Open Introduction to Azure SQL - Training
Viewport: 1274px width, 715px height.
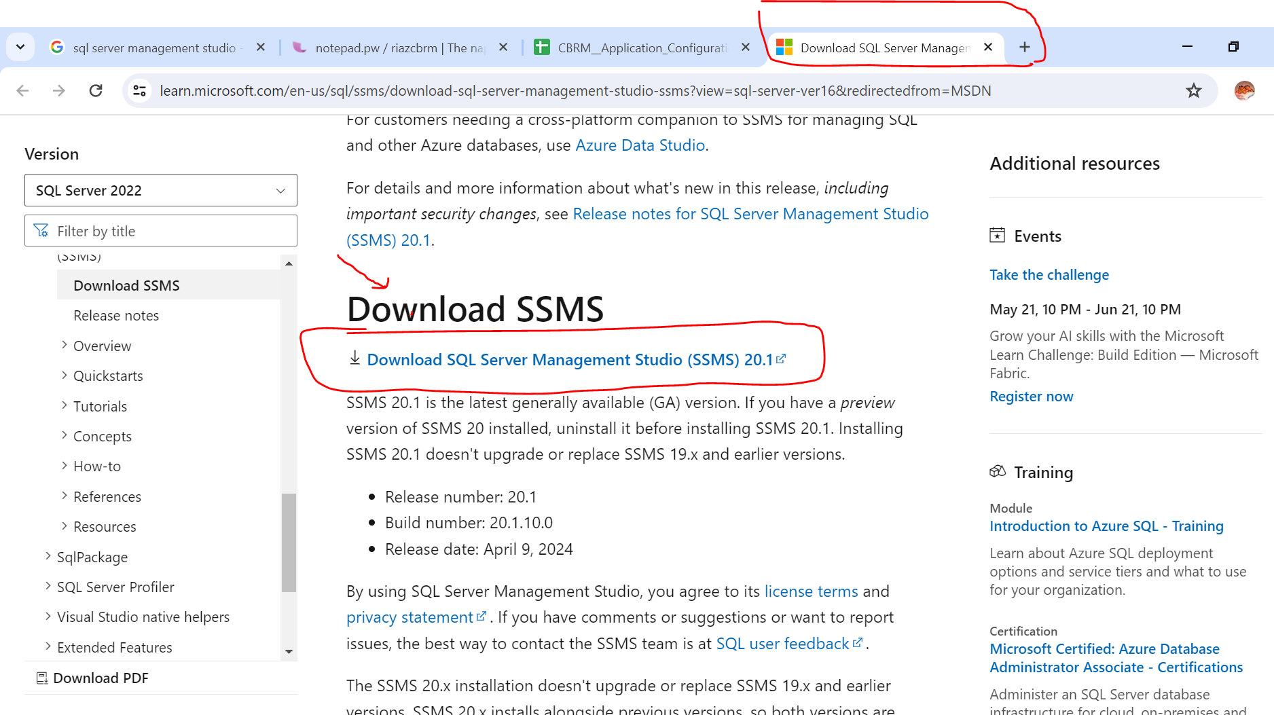(1106, 526)
